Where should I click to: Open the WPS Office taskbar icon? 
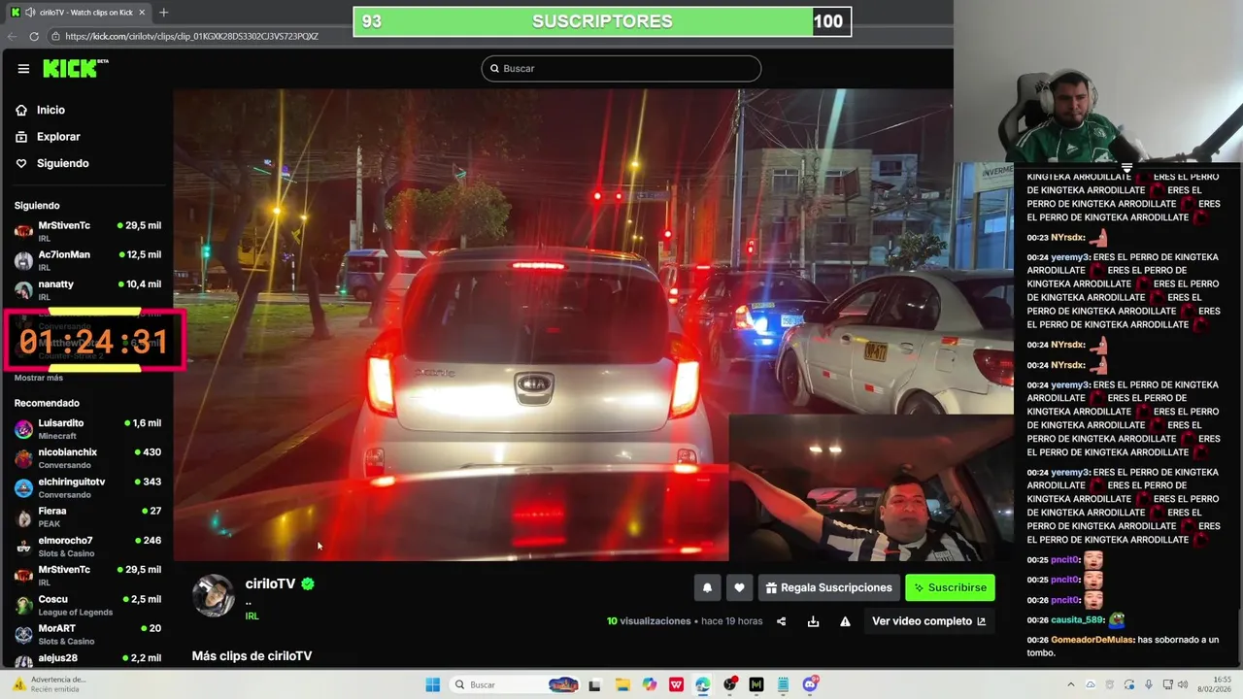pyautogui.click(x=676, y=684)
